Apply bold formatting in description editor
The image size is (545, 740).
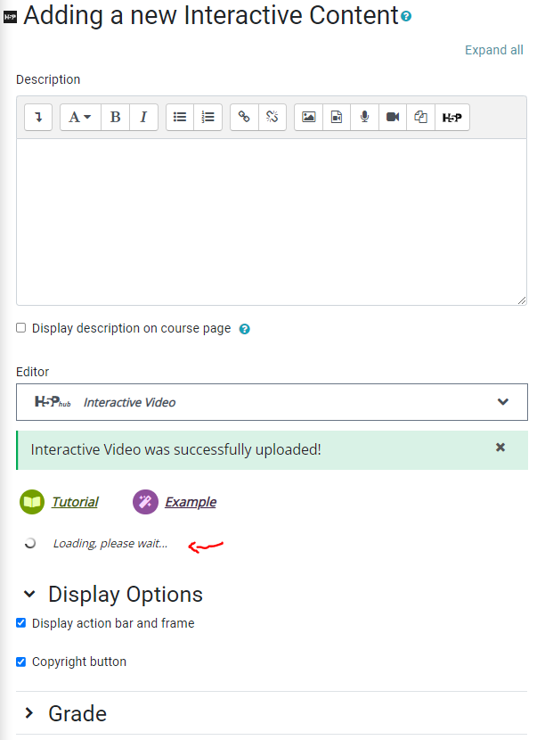coord(115,117)
